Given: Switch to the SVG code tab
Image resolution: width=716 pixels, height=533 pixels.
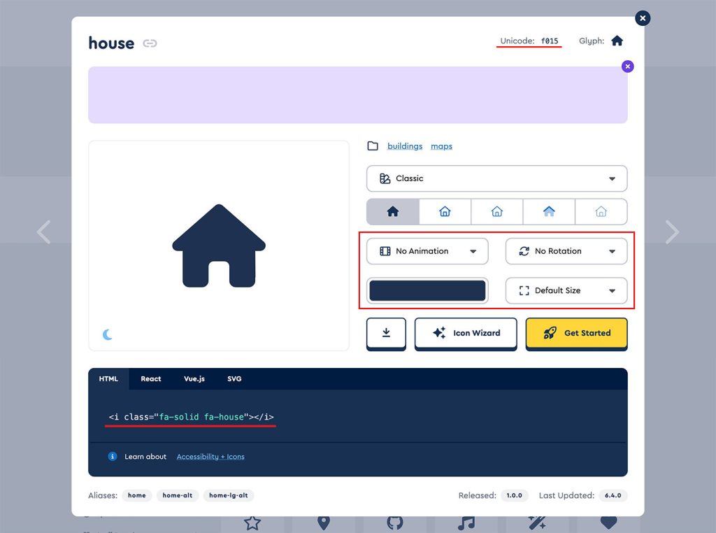Looking at the screenshot, I should pos(234,378).
